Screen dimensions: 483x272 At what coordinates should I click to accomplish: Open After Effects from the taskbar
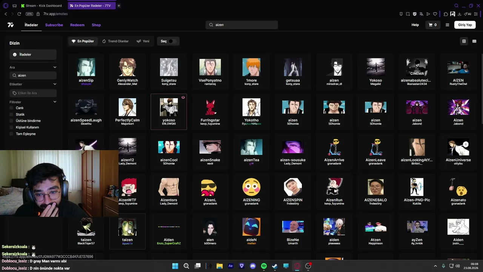pyautogui.click(x=231, y=266)
